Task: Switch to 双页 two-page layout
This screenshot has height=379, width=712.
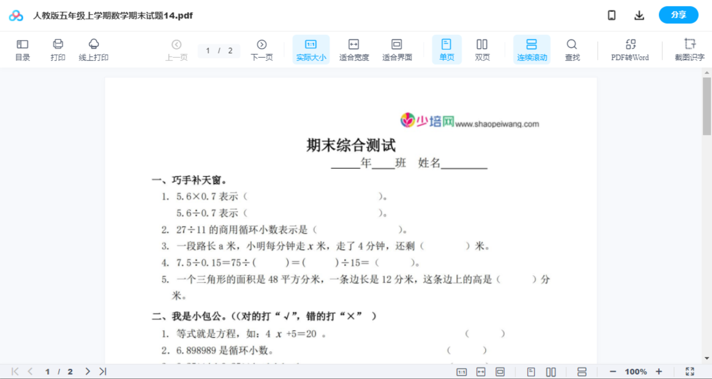Action: (x=482, y=49)
